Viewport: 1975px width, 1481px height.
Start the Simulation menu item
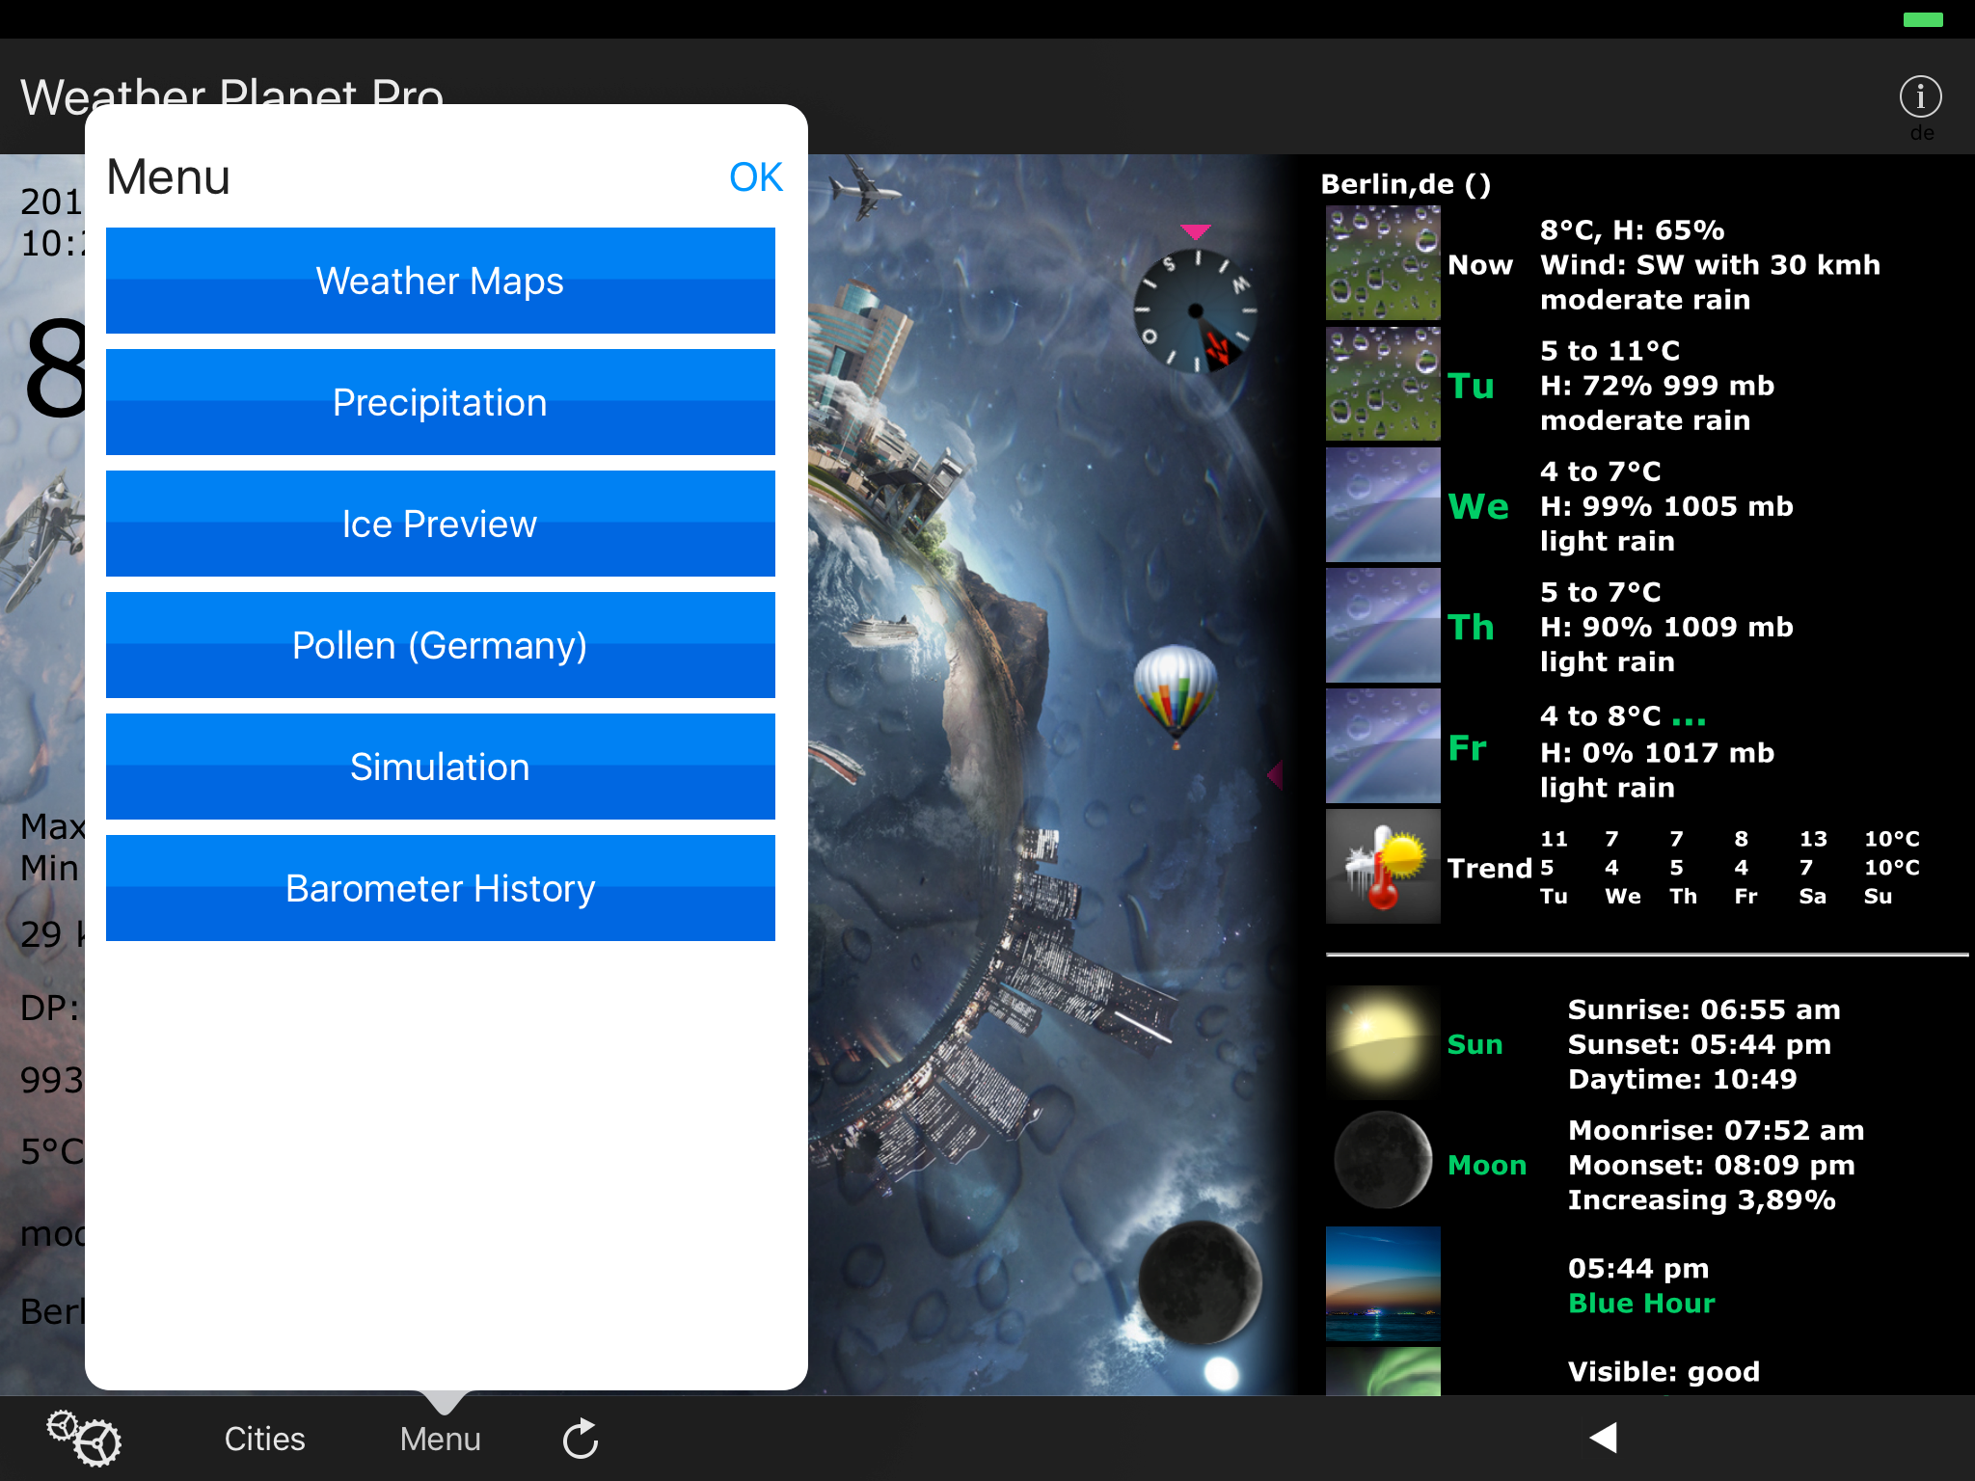pyautogui.click(x=440, y=767)
